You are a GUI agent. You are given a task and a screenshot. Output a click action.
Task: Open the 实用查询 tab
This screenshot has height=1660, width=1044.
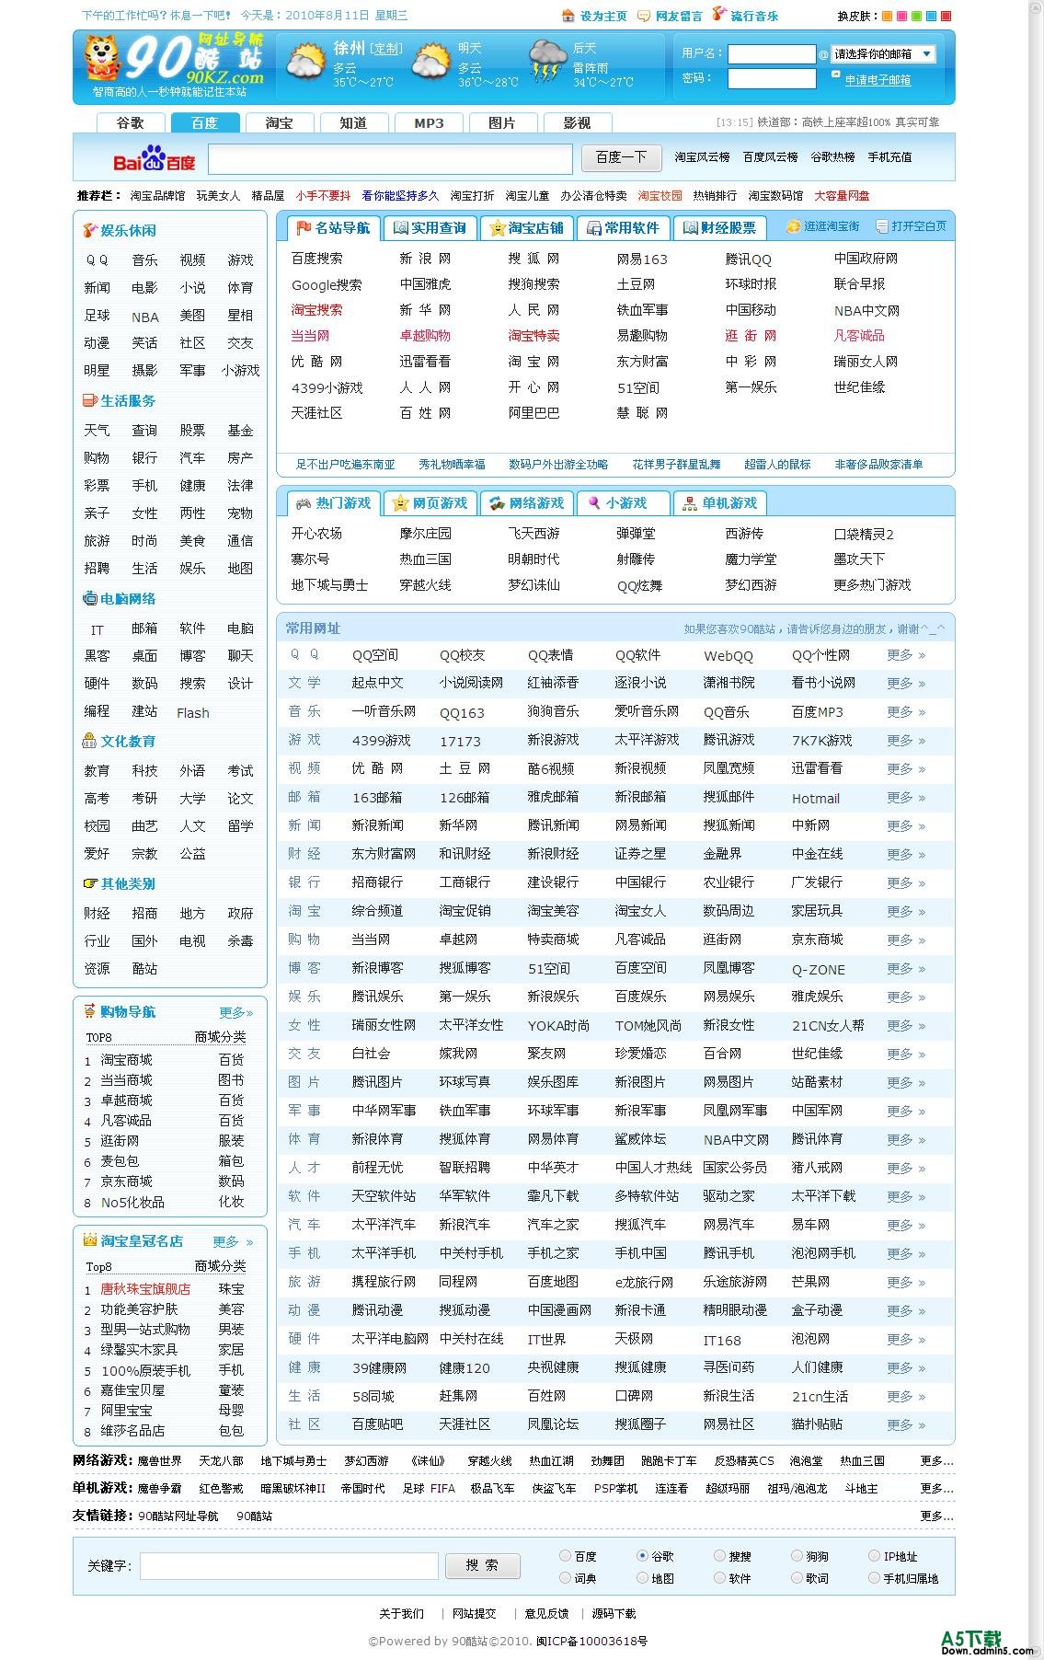pyautogui.click(x=430, y=227)
